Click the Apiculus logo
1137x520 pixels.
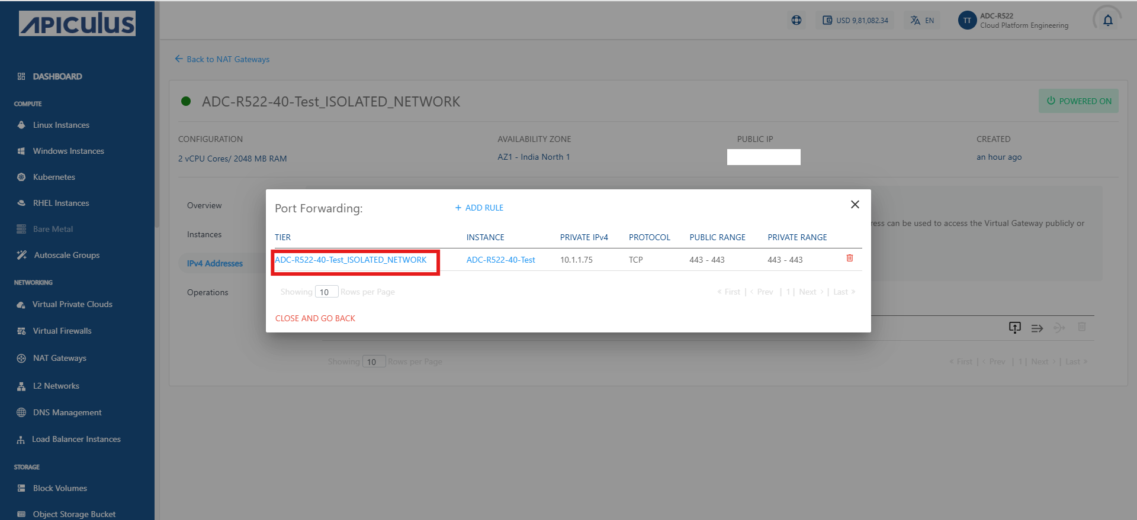click(x=77, y=24)
